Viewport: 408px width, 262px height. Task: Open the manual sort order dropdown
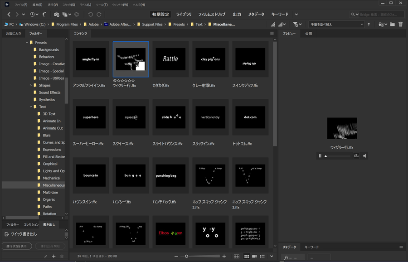pyautogui.click(x=336, y=24)
